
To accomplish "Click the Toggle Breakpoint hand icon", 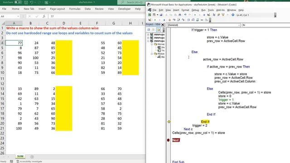I will pyautogui.click(x=169, y=20).
